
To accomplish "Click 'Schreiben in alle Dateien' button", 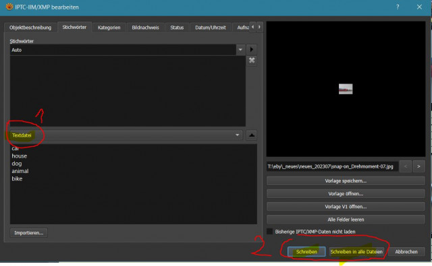I will (356, 252).
